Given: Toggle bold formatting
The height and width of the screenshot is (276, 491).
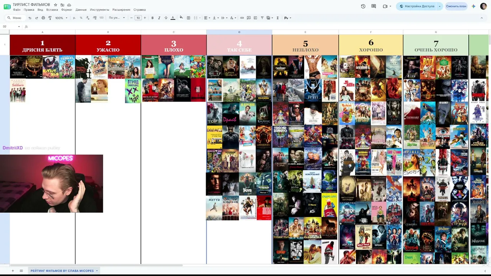Looking at the screenshot, I should [x=152, y=18].
